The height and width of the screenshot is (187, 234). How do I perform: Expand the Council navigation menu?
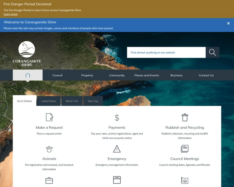[57, 75]
